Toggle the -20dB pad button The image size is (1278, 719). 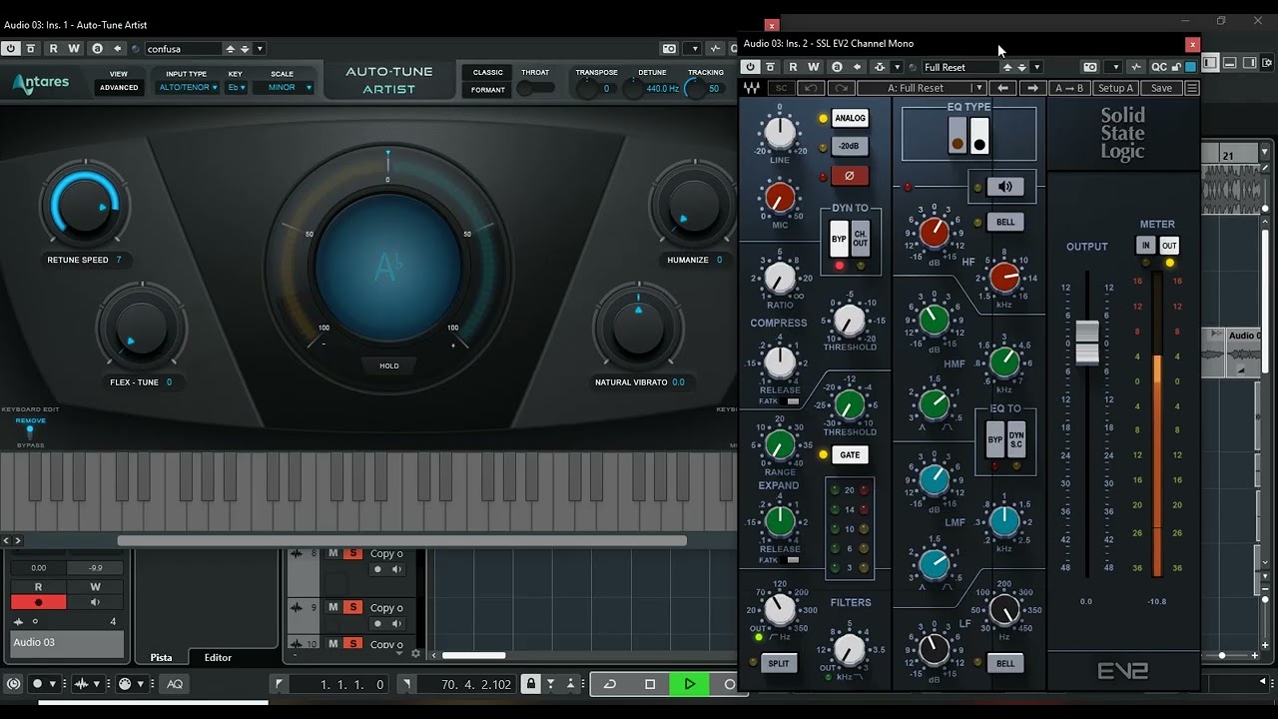tap(850, 146)
